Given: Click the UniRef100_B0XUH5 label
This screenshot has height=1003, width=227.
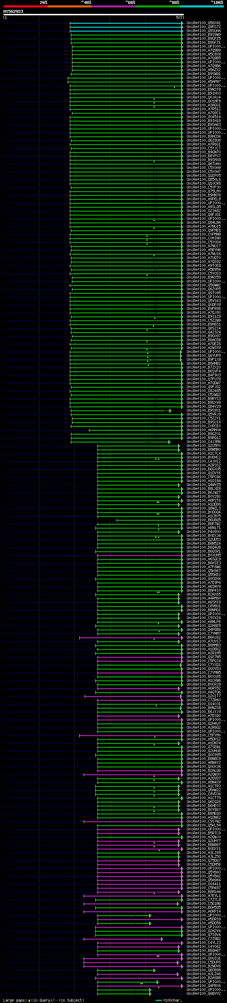Looking at the screenshot, I should point(204,555).
